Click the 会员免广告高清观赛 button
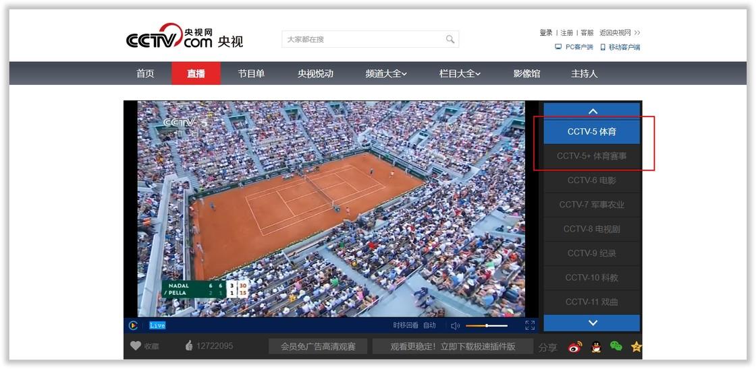Viewport: 756px width, 369px height. [318, 346]
